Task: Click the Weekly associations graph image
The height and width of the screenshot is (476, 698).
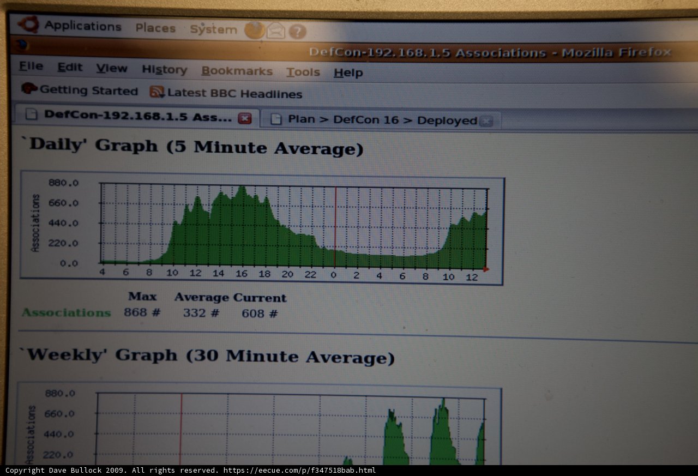Action: (259, 423)
